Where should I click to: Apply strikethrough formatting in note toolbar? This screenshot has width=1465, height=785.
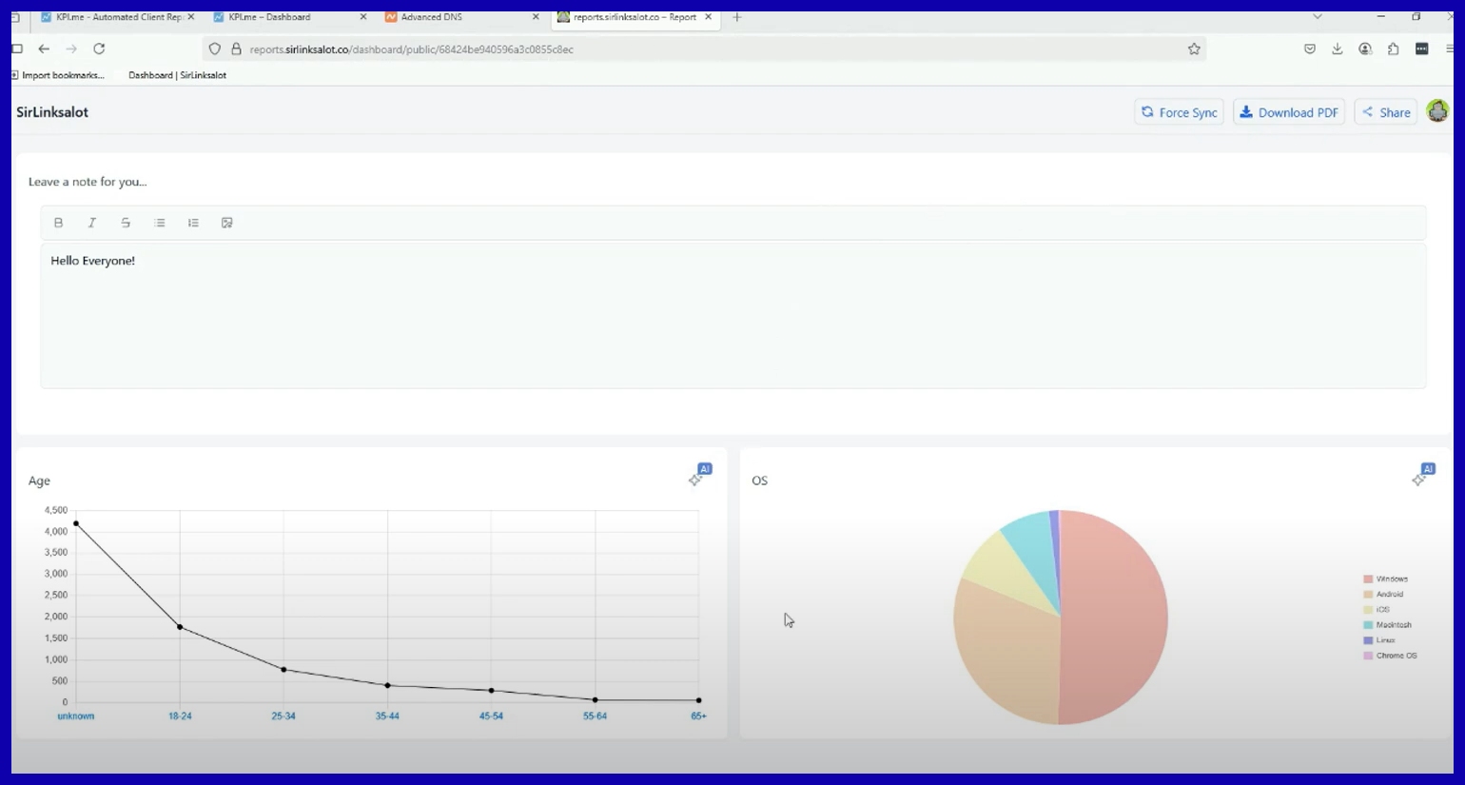tap(126, 223)
